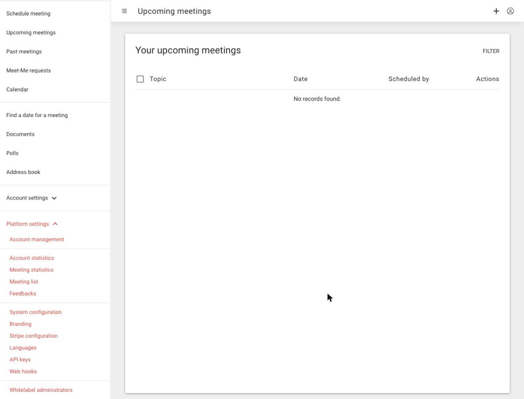Image resolution: width=524 pixels, height=399 pixels.
Task: Open Branding settings link
Action: pos(20,324)
